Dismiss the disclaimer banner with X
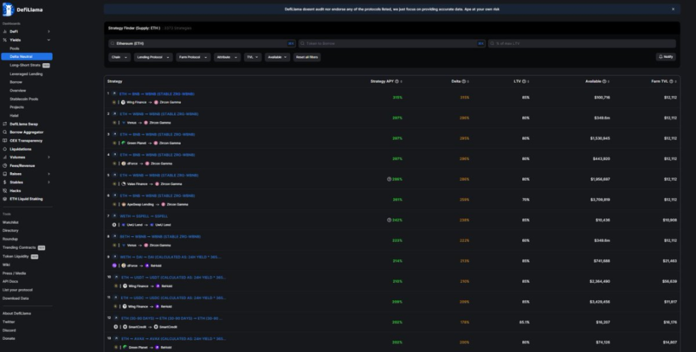 (672, 9)
